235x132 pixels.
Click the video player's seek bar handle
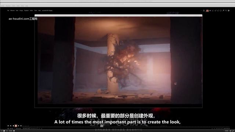[14, 131]
